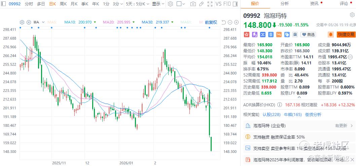Enter fullscreen chart mode
Image resolution: width=356 pixels, height=166 pixels.
point(211,4)
